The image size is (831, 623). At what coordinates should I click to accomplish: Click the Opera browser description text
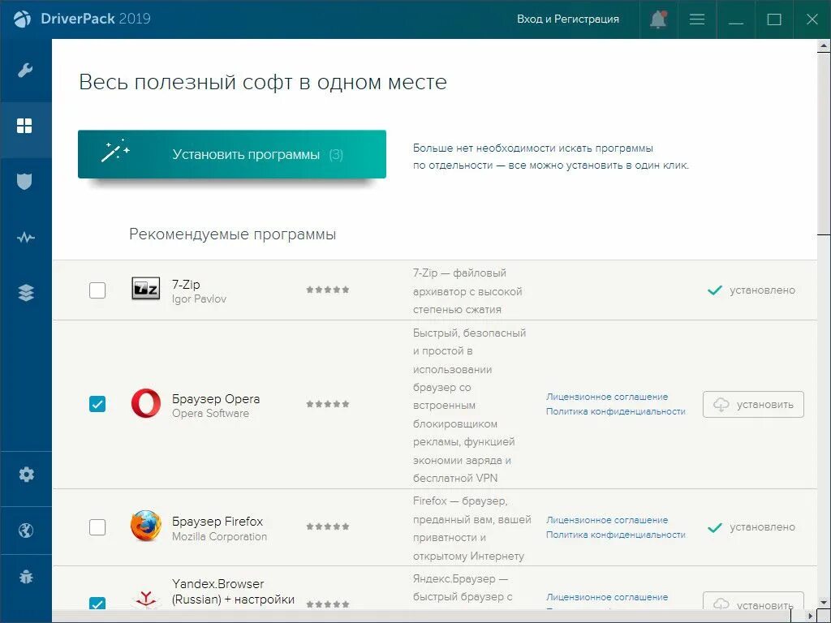point(470,406)
